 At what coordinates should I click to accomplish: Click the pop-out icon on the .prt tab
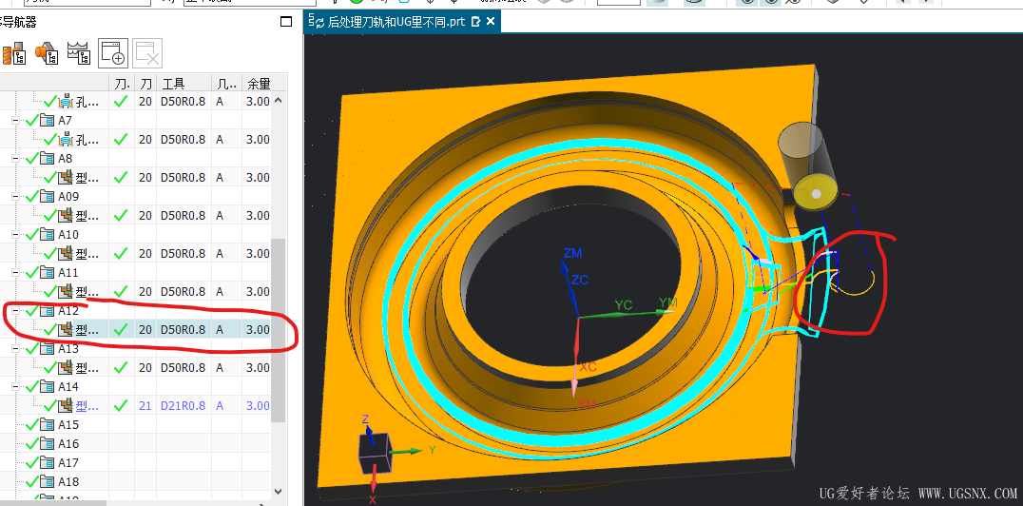tap(476, 21)
